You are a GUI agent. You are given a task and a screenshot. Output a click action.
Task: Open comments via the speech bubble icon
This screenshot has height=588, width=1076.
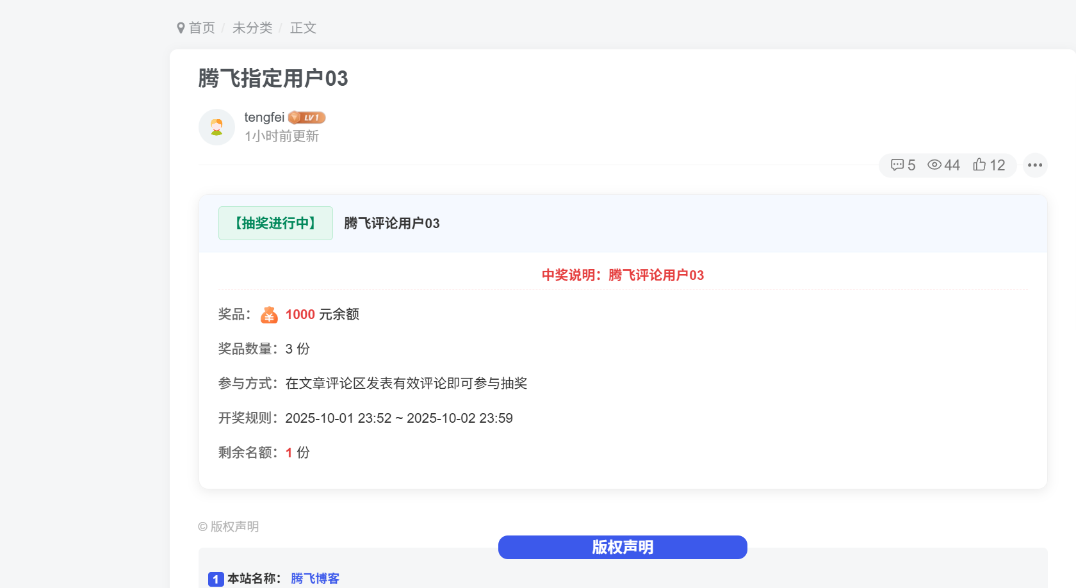[x=897, y=165]
